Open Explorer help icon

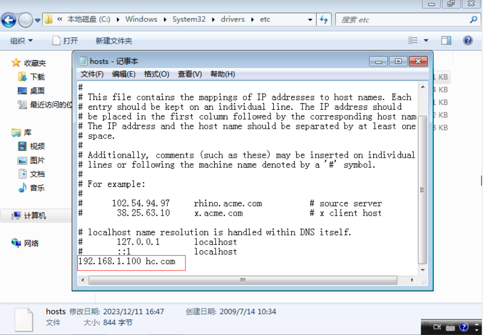(x=468, y=40)
